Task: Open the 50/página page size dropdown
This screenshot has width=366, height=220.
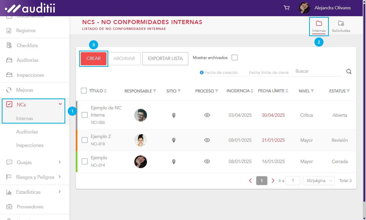Action: point(319,181)
